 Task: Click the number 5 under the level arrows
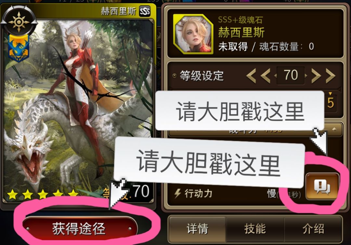click(x=331, y=102)
